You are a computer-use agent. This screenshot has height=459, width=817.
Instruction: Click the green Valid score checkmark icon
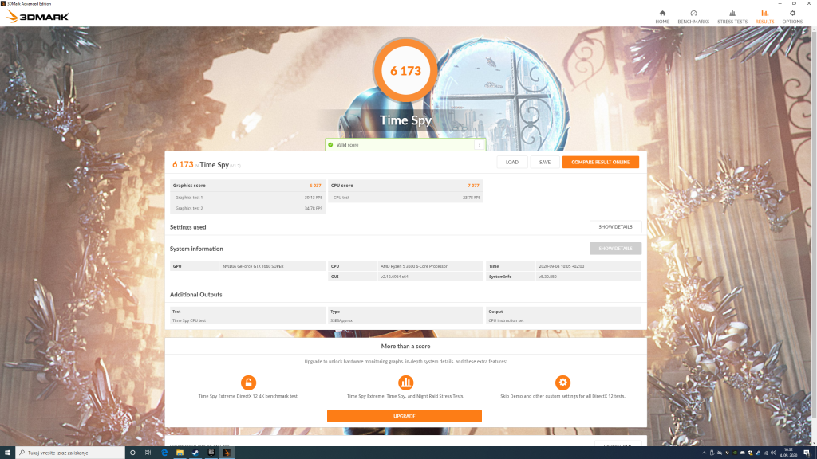330,145
